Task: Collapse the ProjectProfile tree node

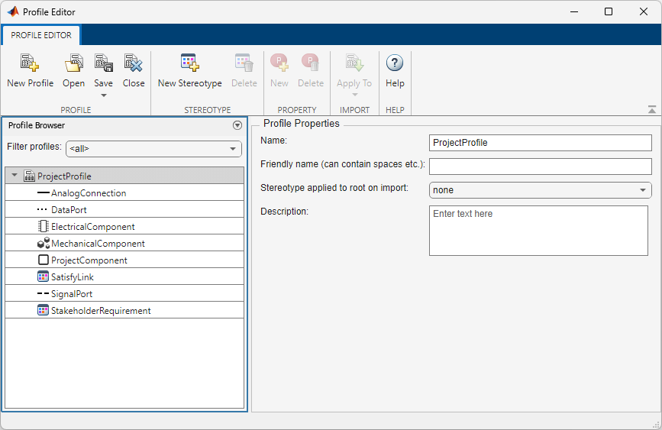Action: pyautogui.click(x=15, y=176)
